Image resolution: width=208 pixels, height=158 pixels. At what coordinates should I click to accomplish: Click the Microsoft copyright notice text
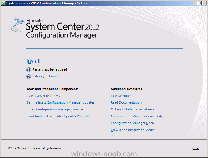[x=35, y=148]
